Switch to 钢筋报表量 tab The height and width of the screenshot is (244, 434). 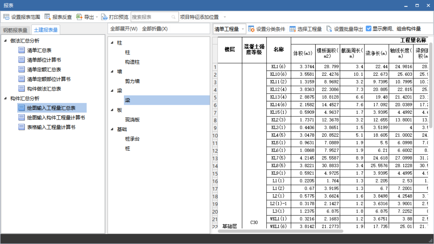(15, 30)
